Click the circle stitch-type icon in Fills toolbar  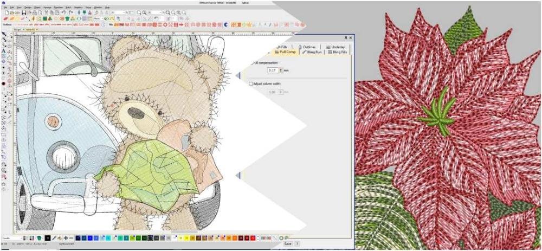(165, 24)
